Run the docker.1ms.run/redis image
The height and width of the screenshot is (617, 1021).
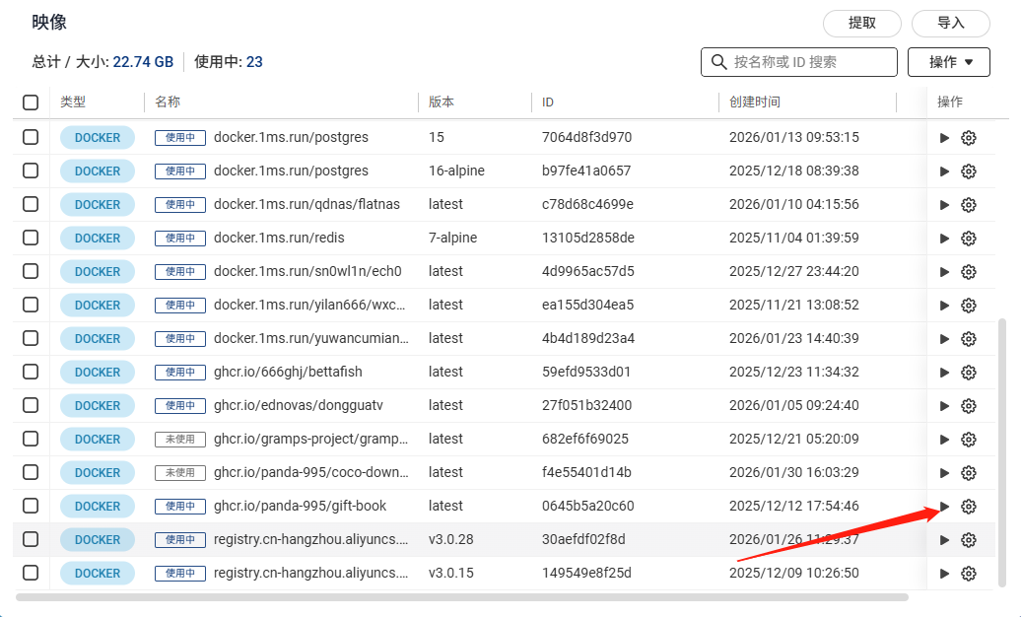tap(944, 239)
